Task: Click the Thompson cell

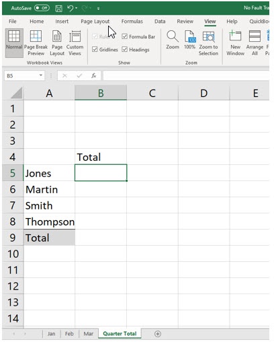Action: click(49, 221)
